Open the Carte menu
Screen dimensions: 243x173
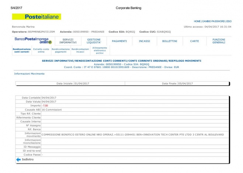click(x=194, y=41)
